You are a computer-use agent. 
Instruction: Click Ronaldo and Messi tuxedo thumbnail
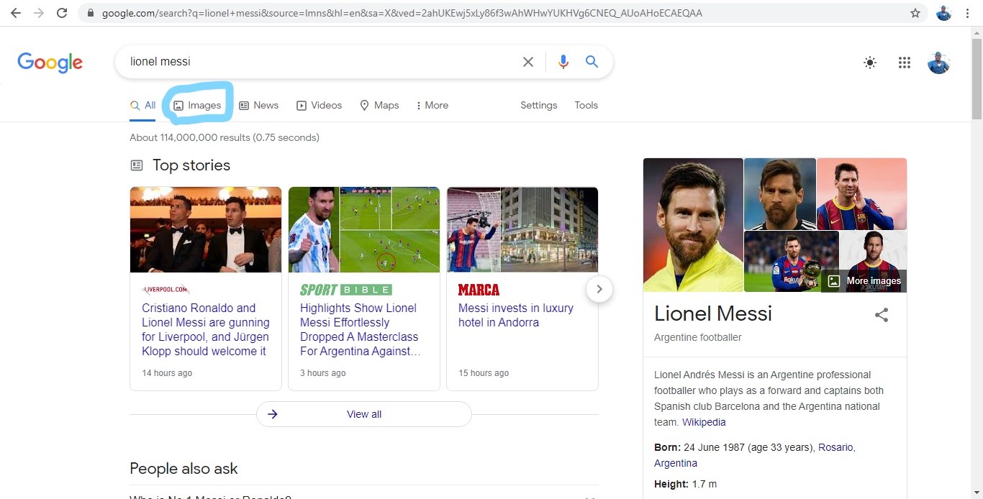(206, 229)
